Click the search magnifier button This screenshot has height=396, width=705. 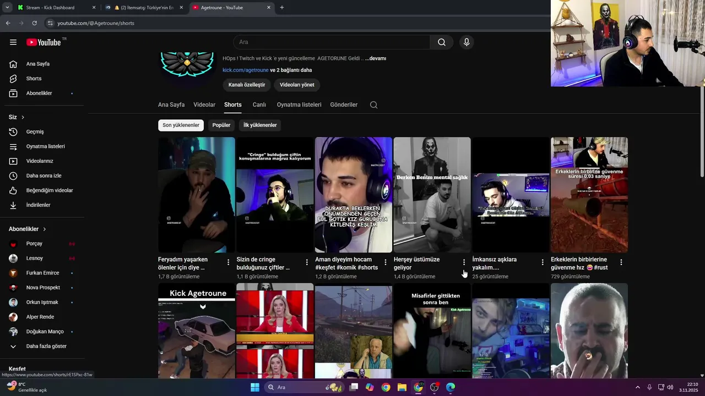[x=442, y=42]
